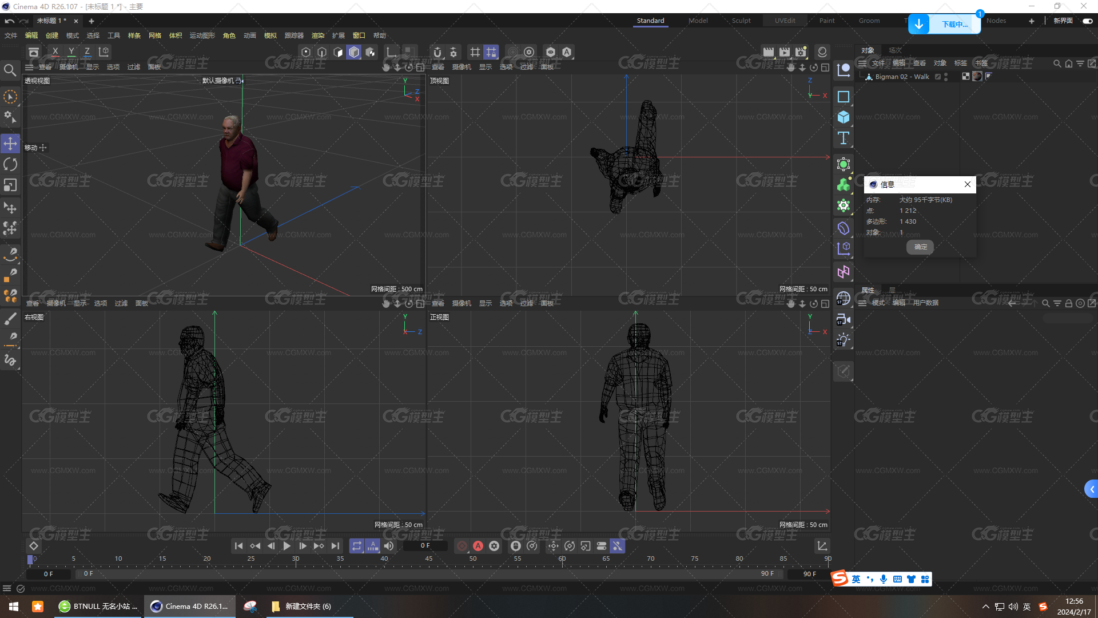Open Edit Render Settings icon
The image size is (1098, 618).
click(801, 52)
